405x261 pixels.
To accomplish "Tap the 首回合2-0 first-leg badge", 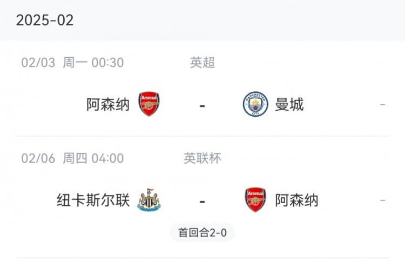I will tap(202, 232).
